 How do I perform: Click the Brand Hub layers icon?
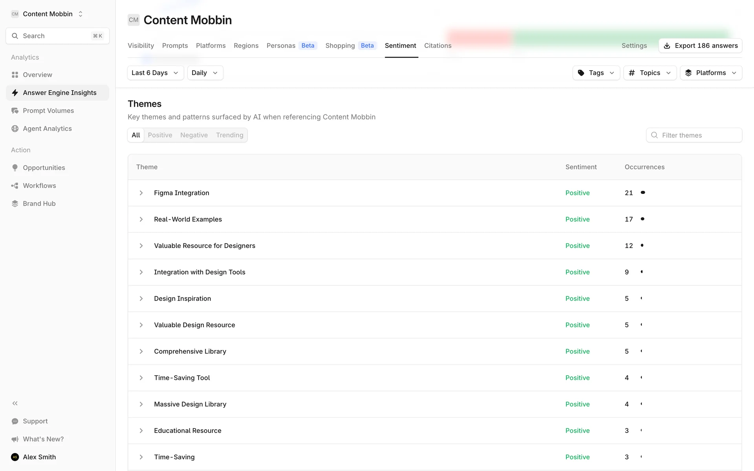coord(15,204)
